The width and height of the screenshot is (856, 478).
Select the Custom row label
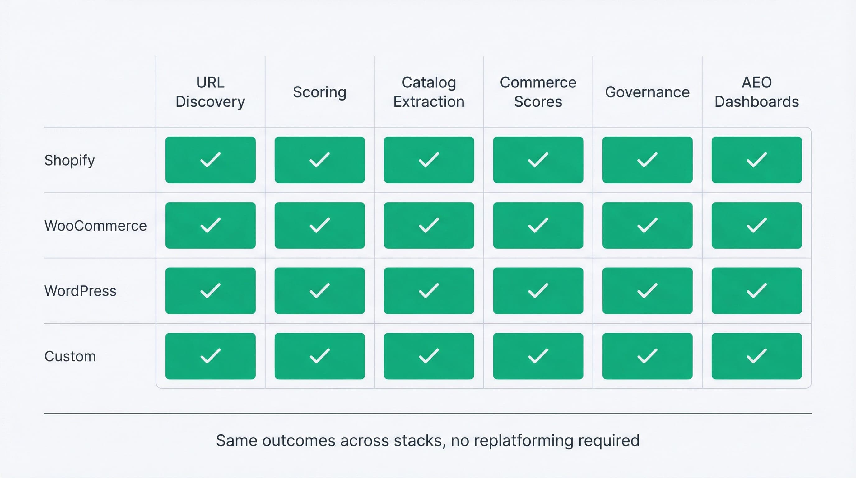70,356
